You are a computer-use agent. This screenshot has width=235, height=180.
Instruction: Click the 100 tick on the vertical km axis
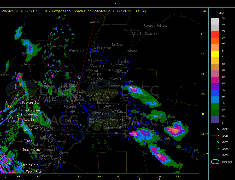click(x=202, y=54)
